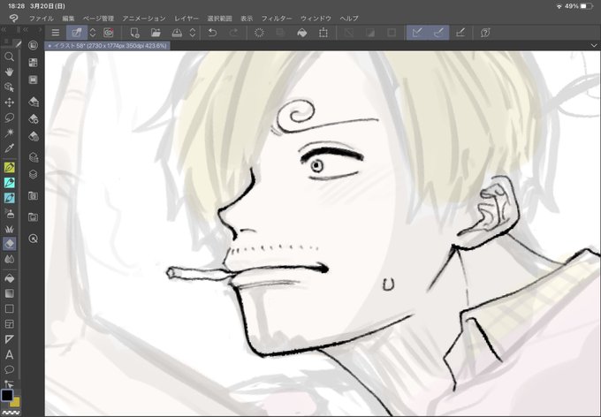This screenshot has width=601, height=417.
Task: Select the Object operation tool
Action: 9,87
